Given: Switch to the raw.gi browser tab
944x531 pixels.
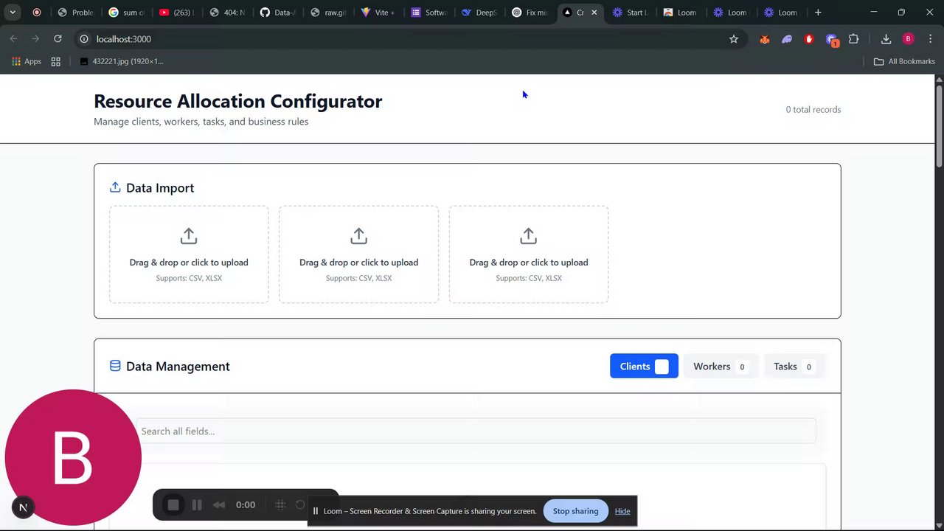Looking at the screenshot, I should tap(328, 13).
